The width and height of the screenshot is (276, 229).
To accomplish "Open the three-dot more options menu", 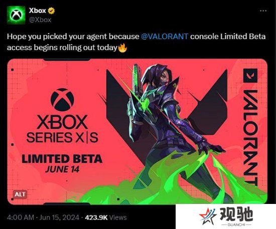I will [263, 11].
